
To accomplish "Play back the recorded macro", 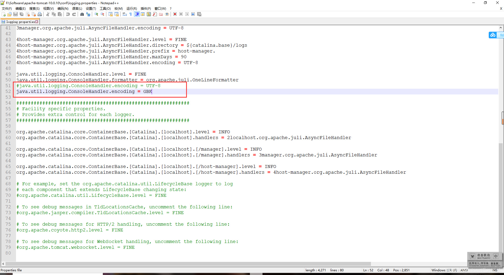I will pyautogui.click(x=187, y=14).
